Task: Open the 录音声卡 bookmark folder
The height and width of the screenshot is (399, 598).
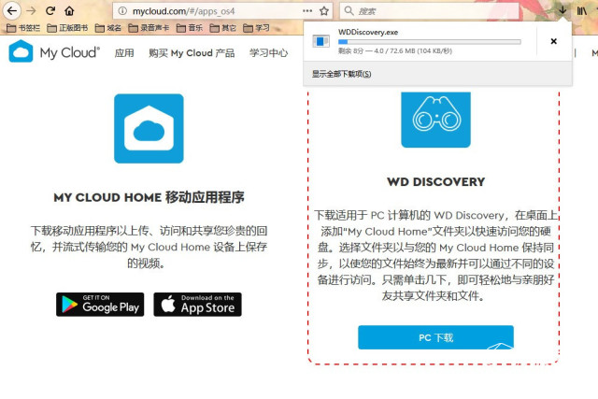Action: point(149,28)
